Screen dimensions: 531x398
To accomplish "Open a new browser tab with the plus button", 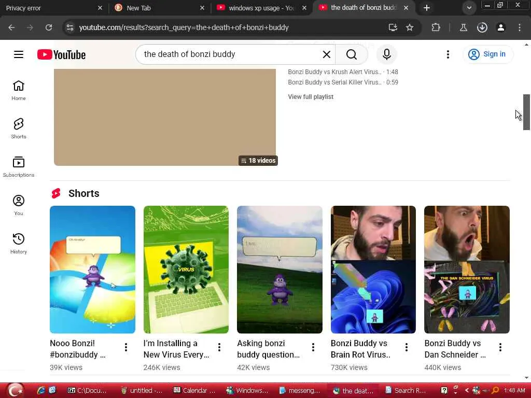I will click(427, 8).
